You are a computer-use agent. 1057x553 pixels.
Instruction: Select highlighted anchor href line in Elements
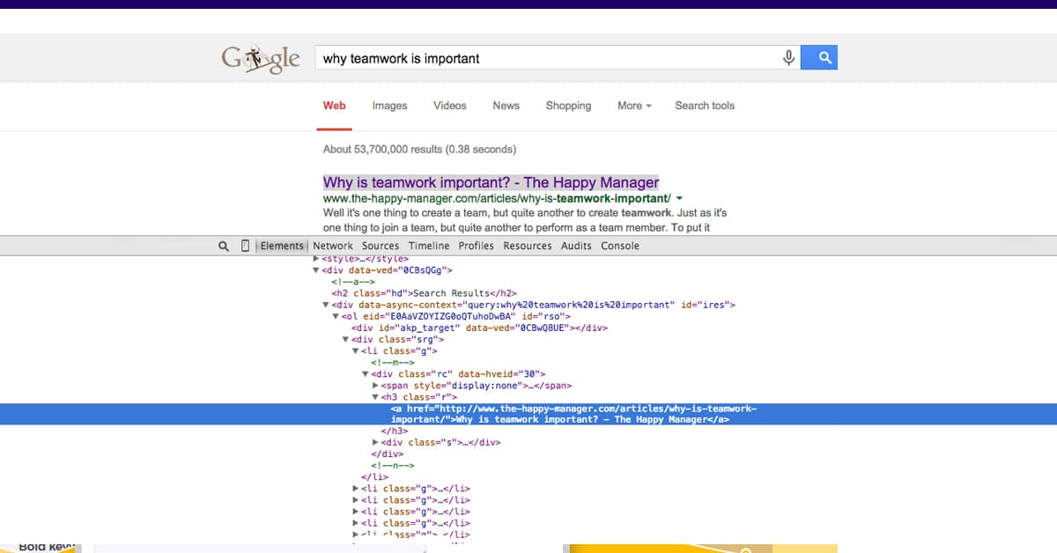pos(528,415)
